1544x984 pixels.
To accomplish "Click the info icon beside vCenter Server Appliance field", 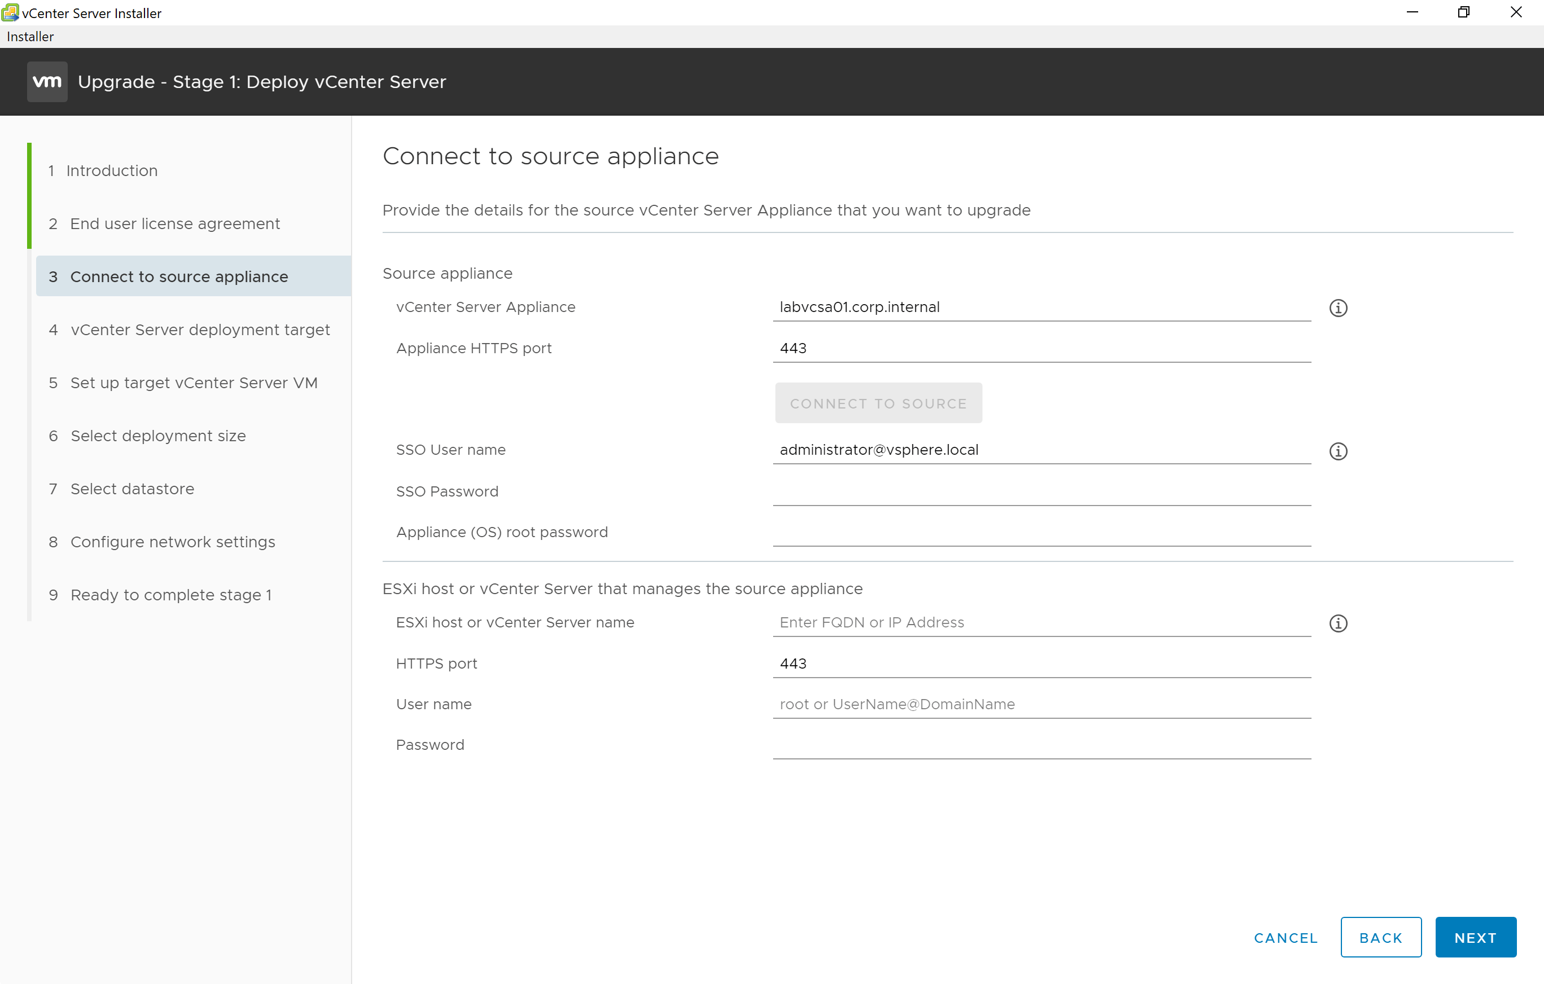I will point(1337,307).
